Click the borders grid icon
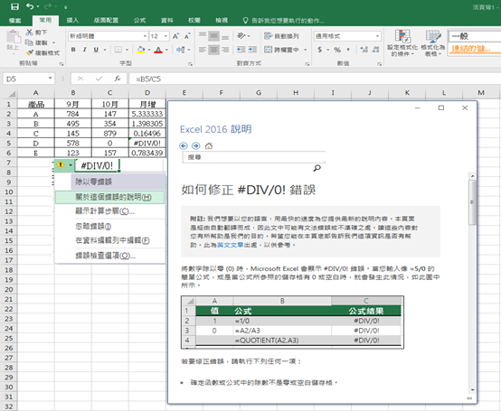The height and width of the screenshot is (411, 501). click(118, 50)
